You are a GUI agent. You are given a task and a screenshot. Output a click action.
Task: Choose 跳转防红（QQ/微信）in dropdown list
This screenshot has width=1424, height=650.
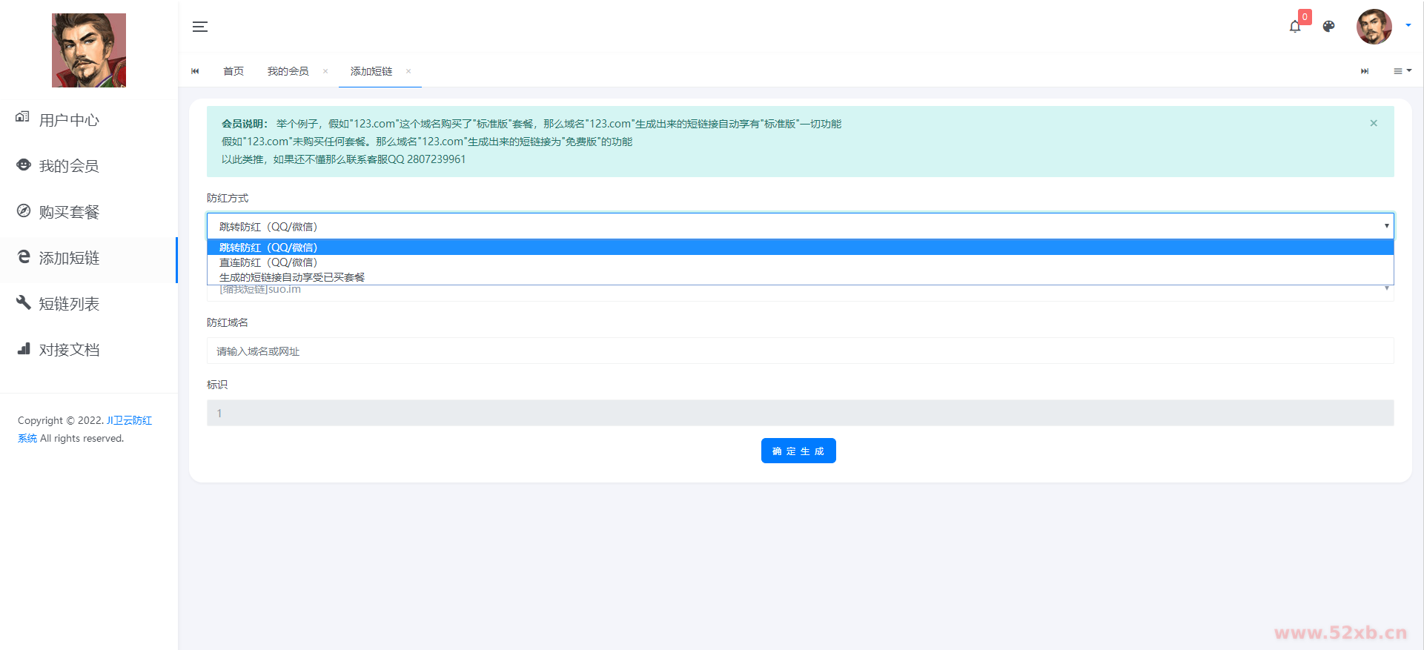[x=268, y=248]
